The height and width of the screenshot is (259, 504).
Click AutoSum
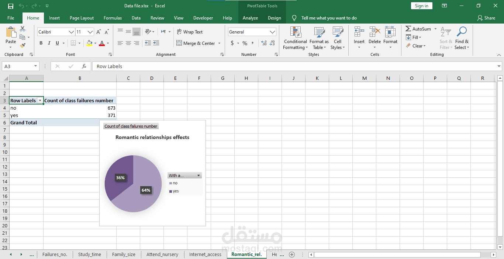pos(418,29)
